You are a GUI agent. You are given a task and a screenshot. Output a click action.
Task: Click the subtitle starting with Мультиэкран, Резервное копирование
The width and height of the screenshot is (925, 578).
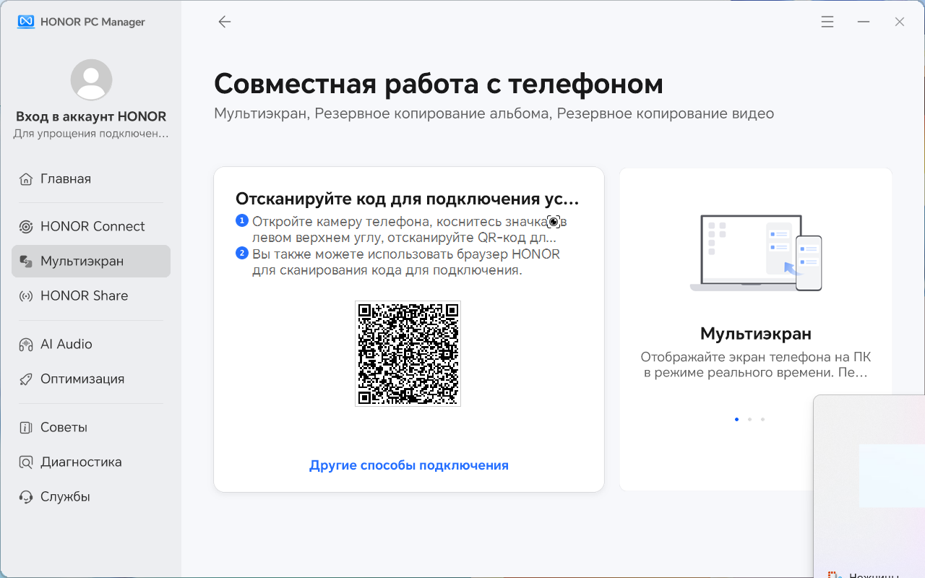[494, 113]
